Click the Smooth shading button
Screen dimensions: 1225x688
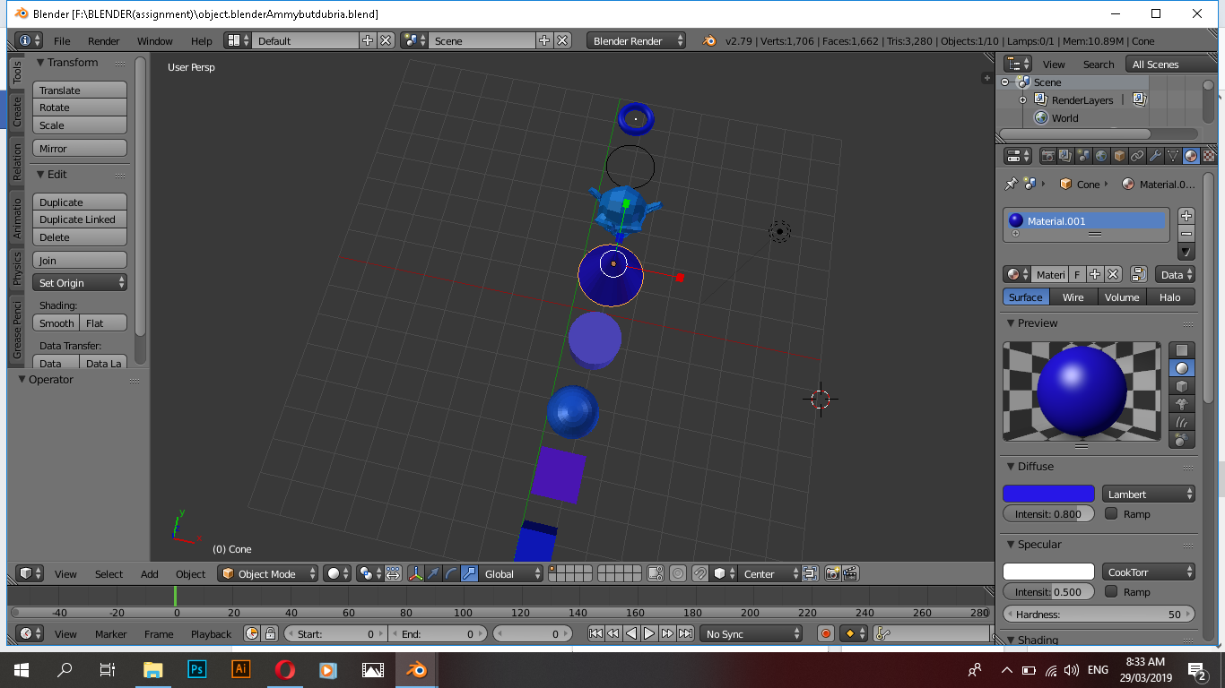(x=56, y=322)
